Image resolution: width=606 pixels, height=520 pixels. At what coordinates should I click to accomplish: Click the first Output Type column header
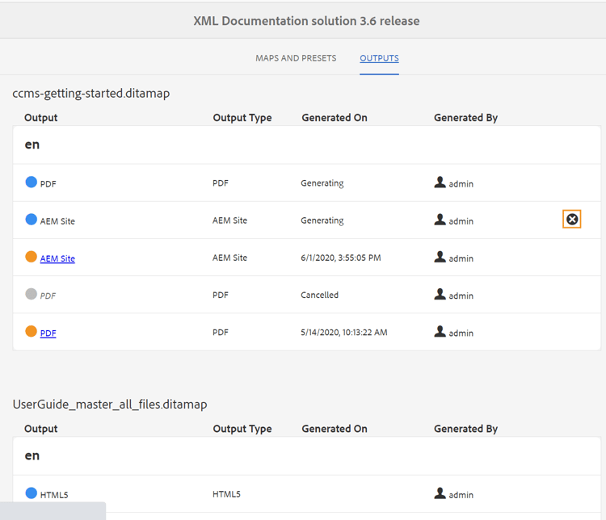242,118
